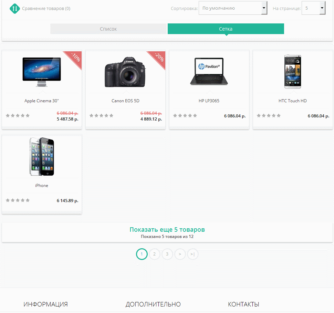The width and height of the screenshot is (334, 313).
Task: Click the Apple Cinema 30" monitor image
Action: (42, 70)
